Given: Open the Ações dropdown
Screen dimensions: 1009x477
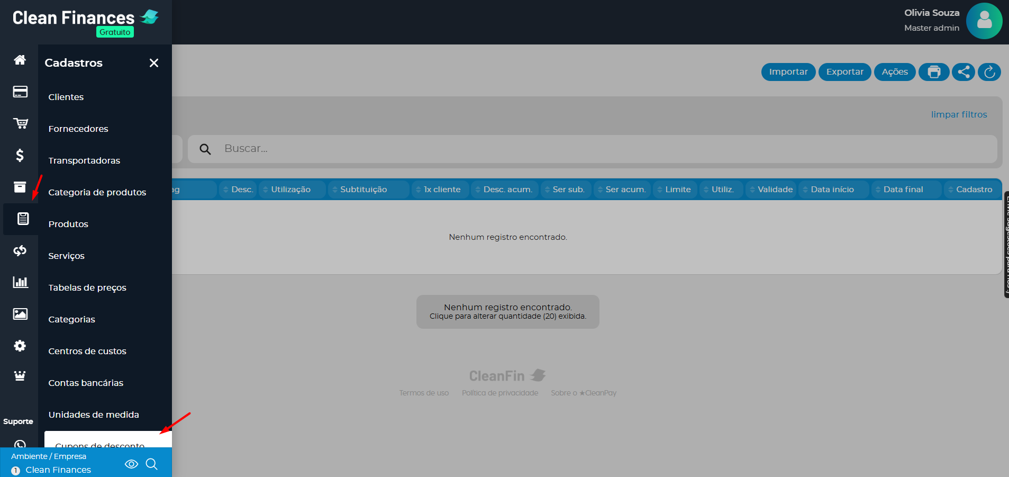Looking at the screenshot, I should [894, 72].
